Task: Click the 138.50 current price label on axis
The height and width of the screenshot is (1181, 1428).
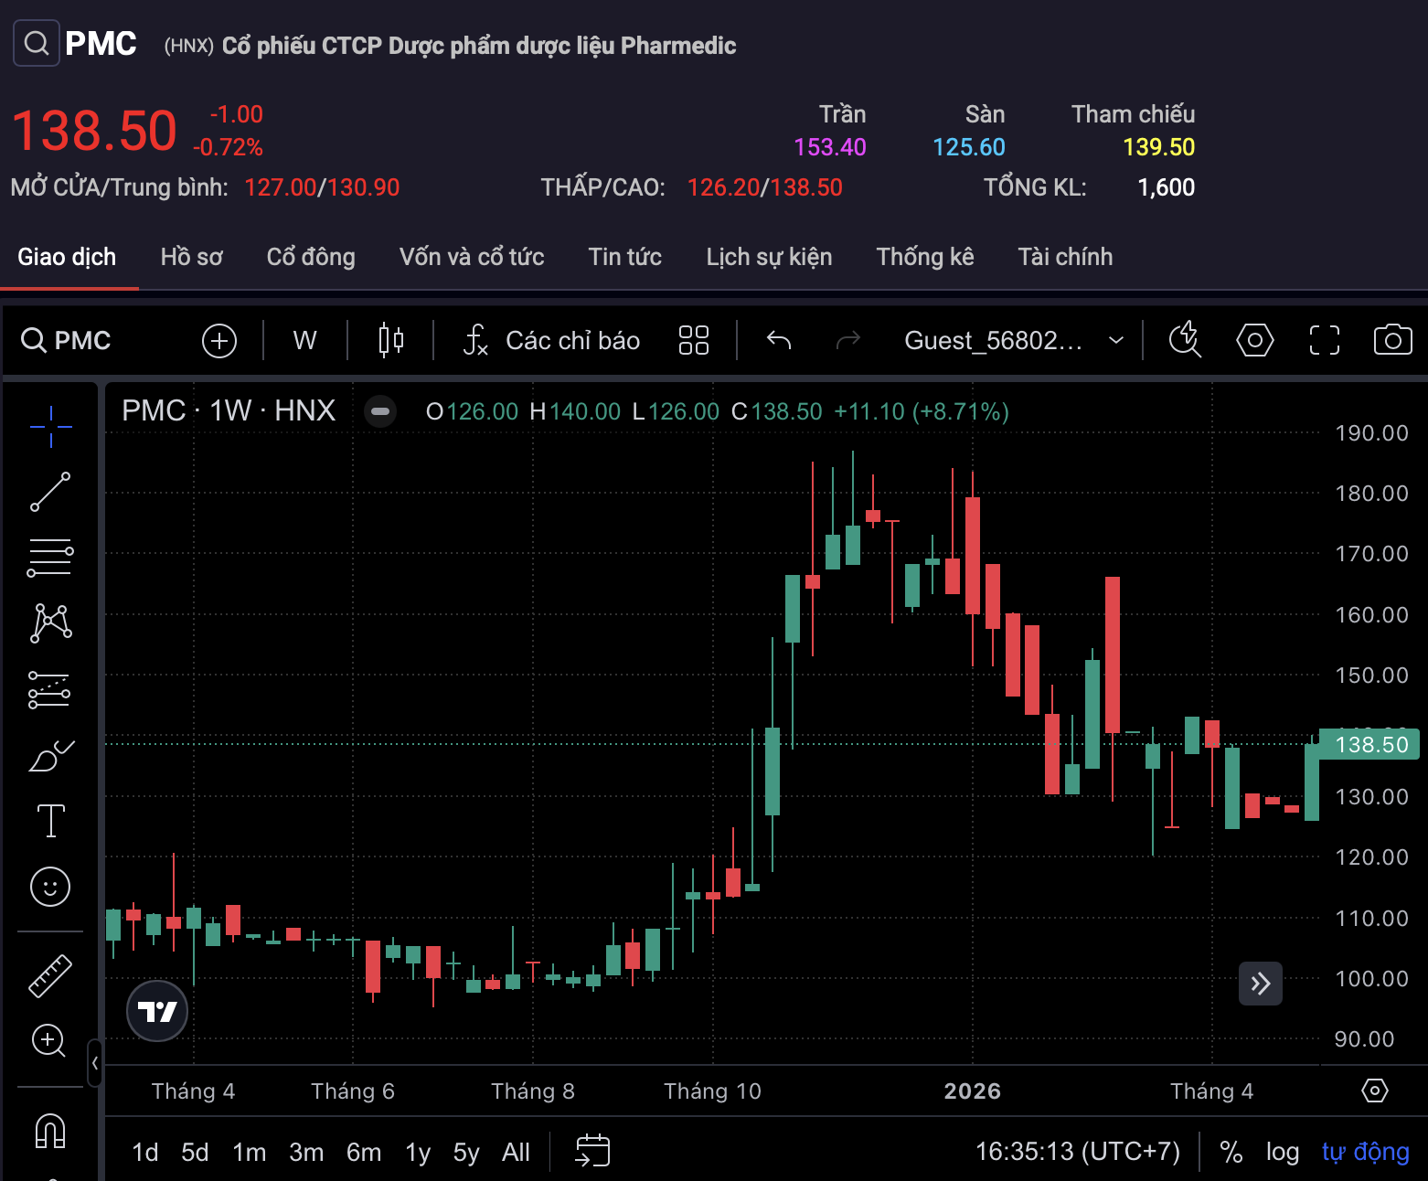Action: (1371, 744)
